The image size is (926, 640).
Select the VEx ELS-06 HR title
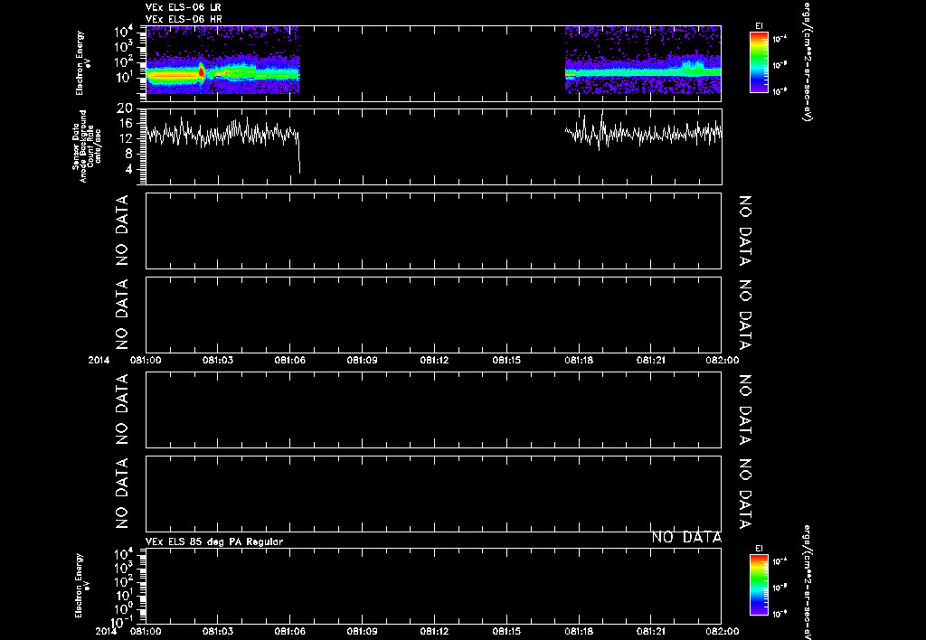point(183,19)
